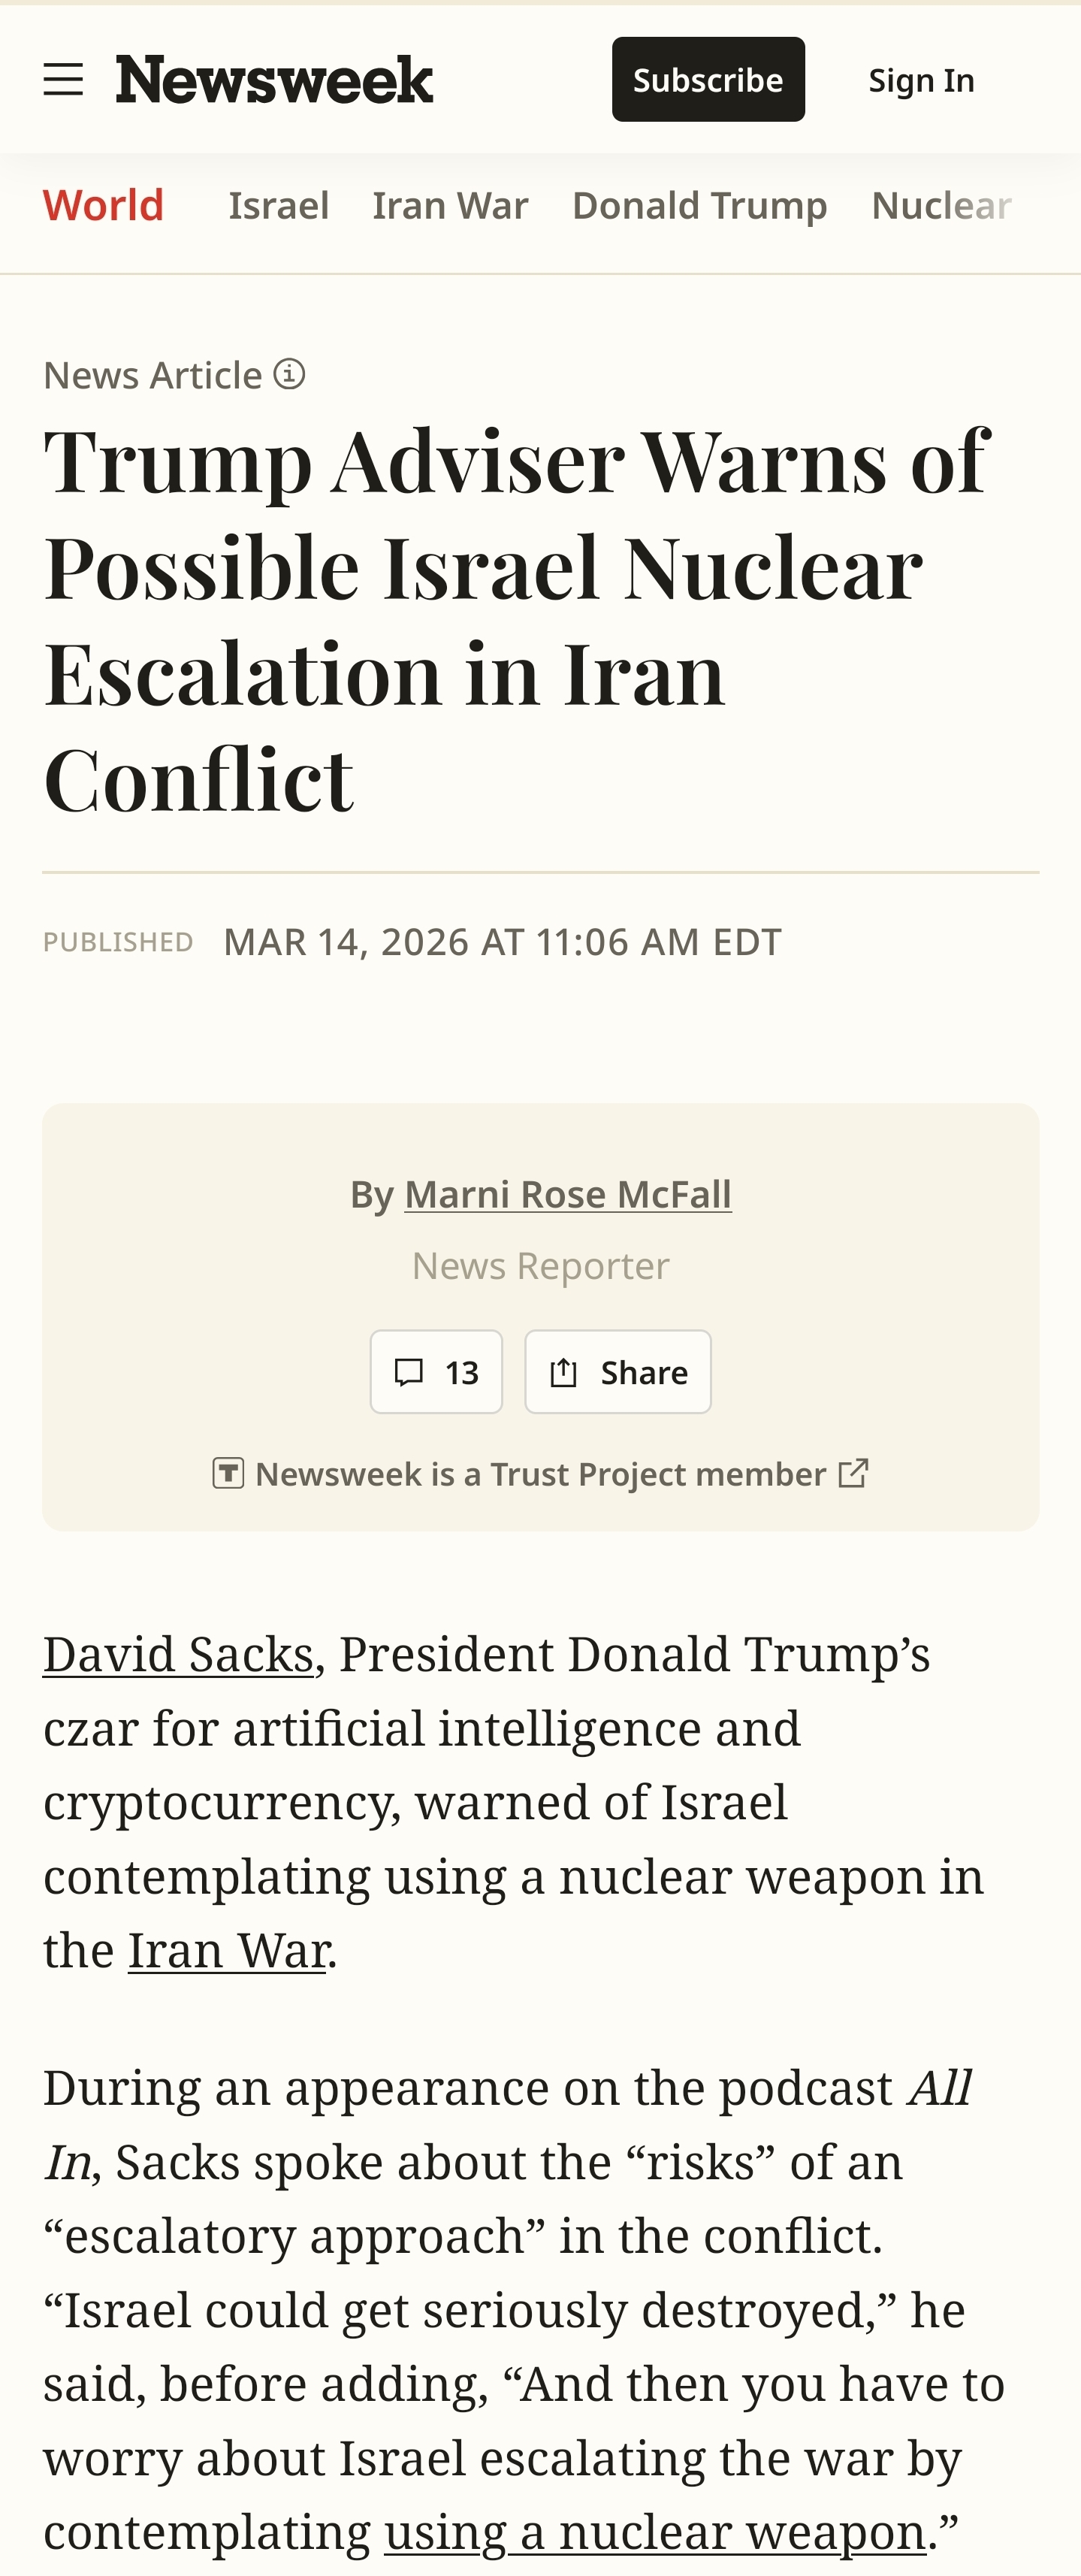1081x2576 pixels.
Task: Select the World section tab
Action: 103,205
